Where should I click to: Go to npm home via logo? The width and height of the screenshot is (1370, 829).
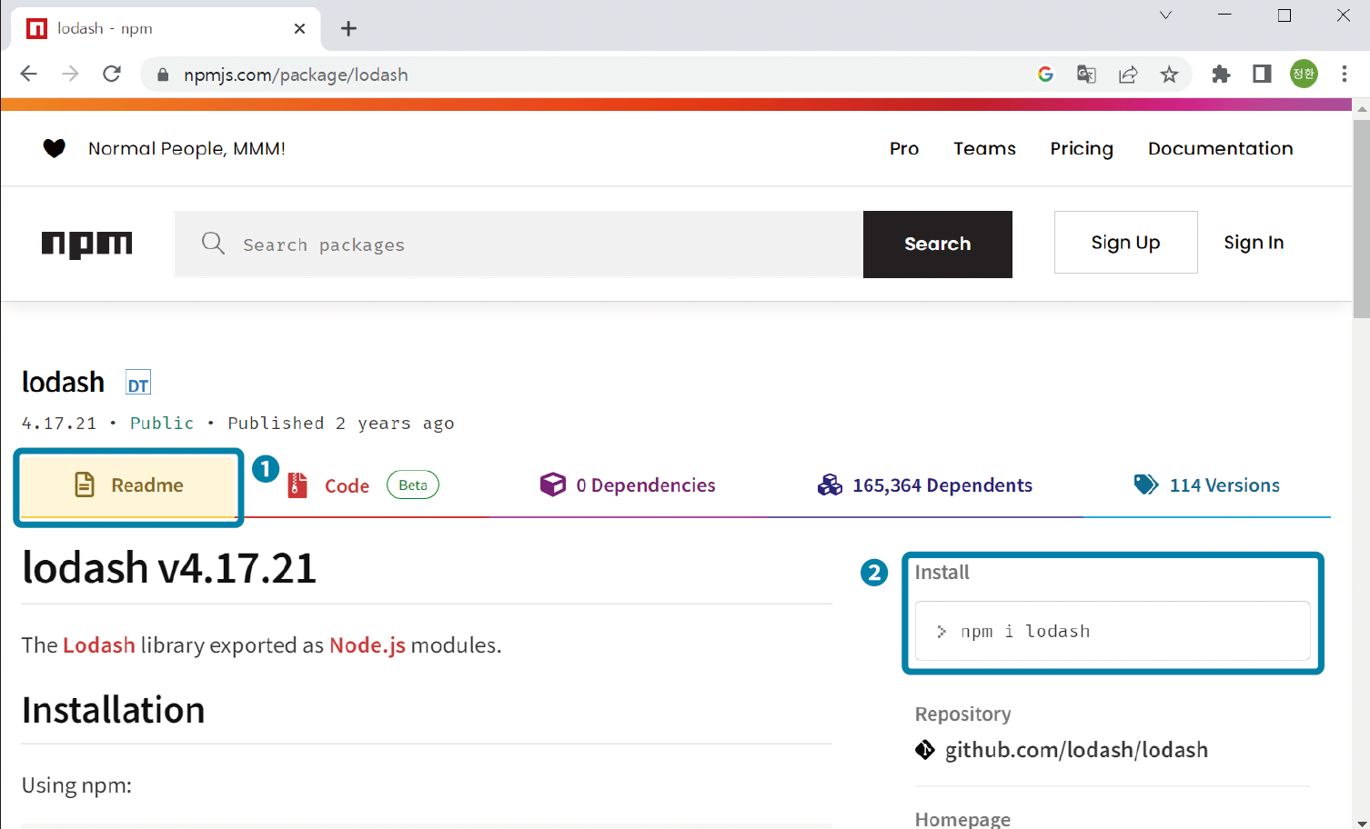click(x=87, y=245)
